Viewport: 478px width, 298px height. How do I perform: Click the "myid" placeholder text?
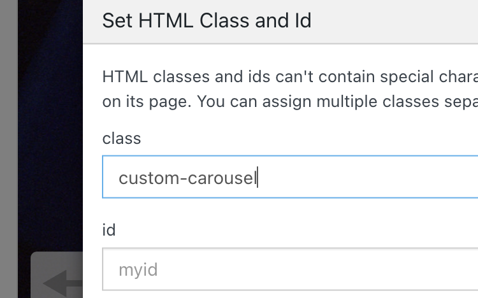[x=138, y=270]
